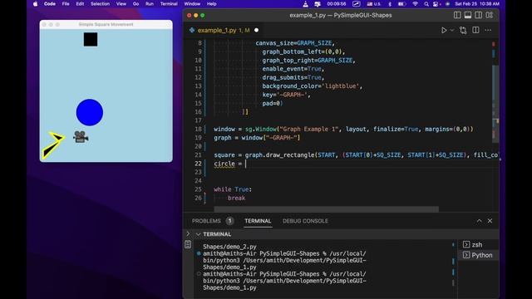
Task: Open run options dropdown beside play button
Action: click(452, 30)
